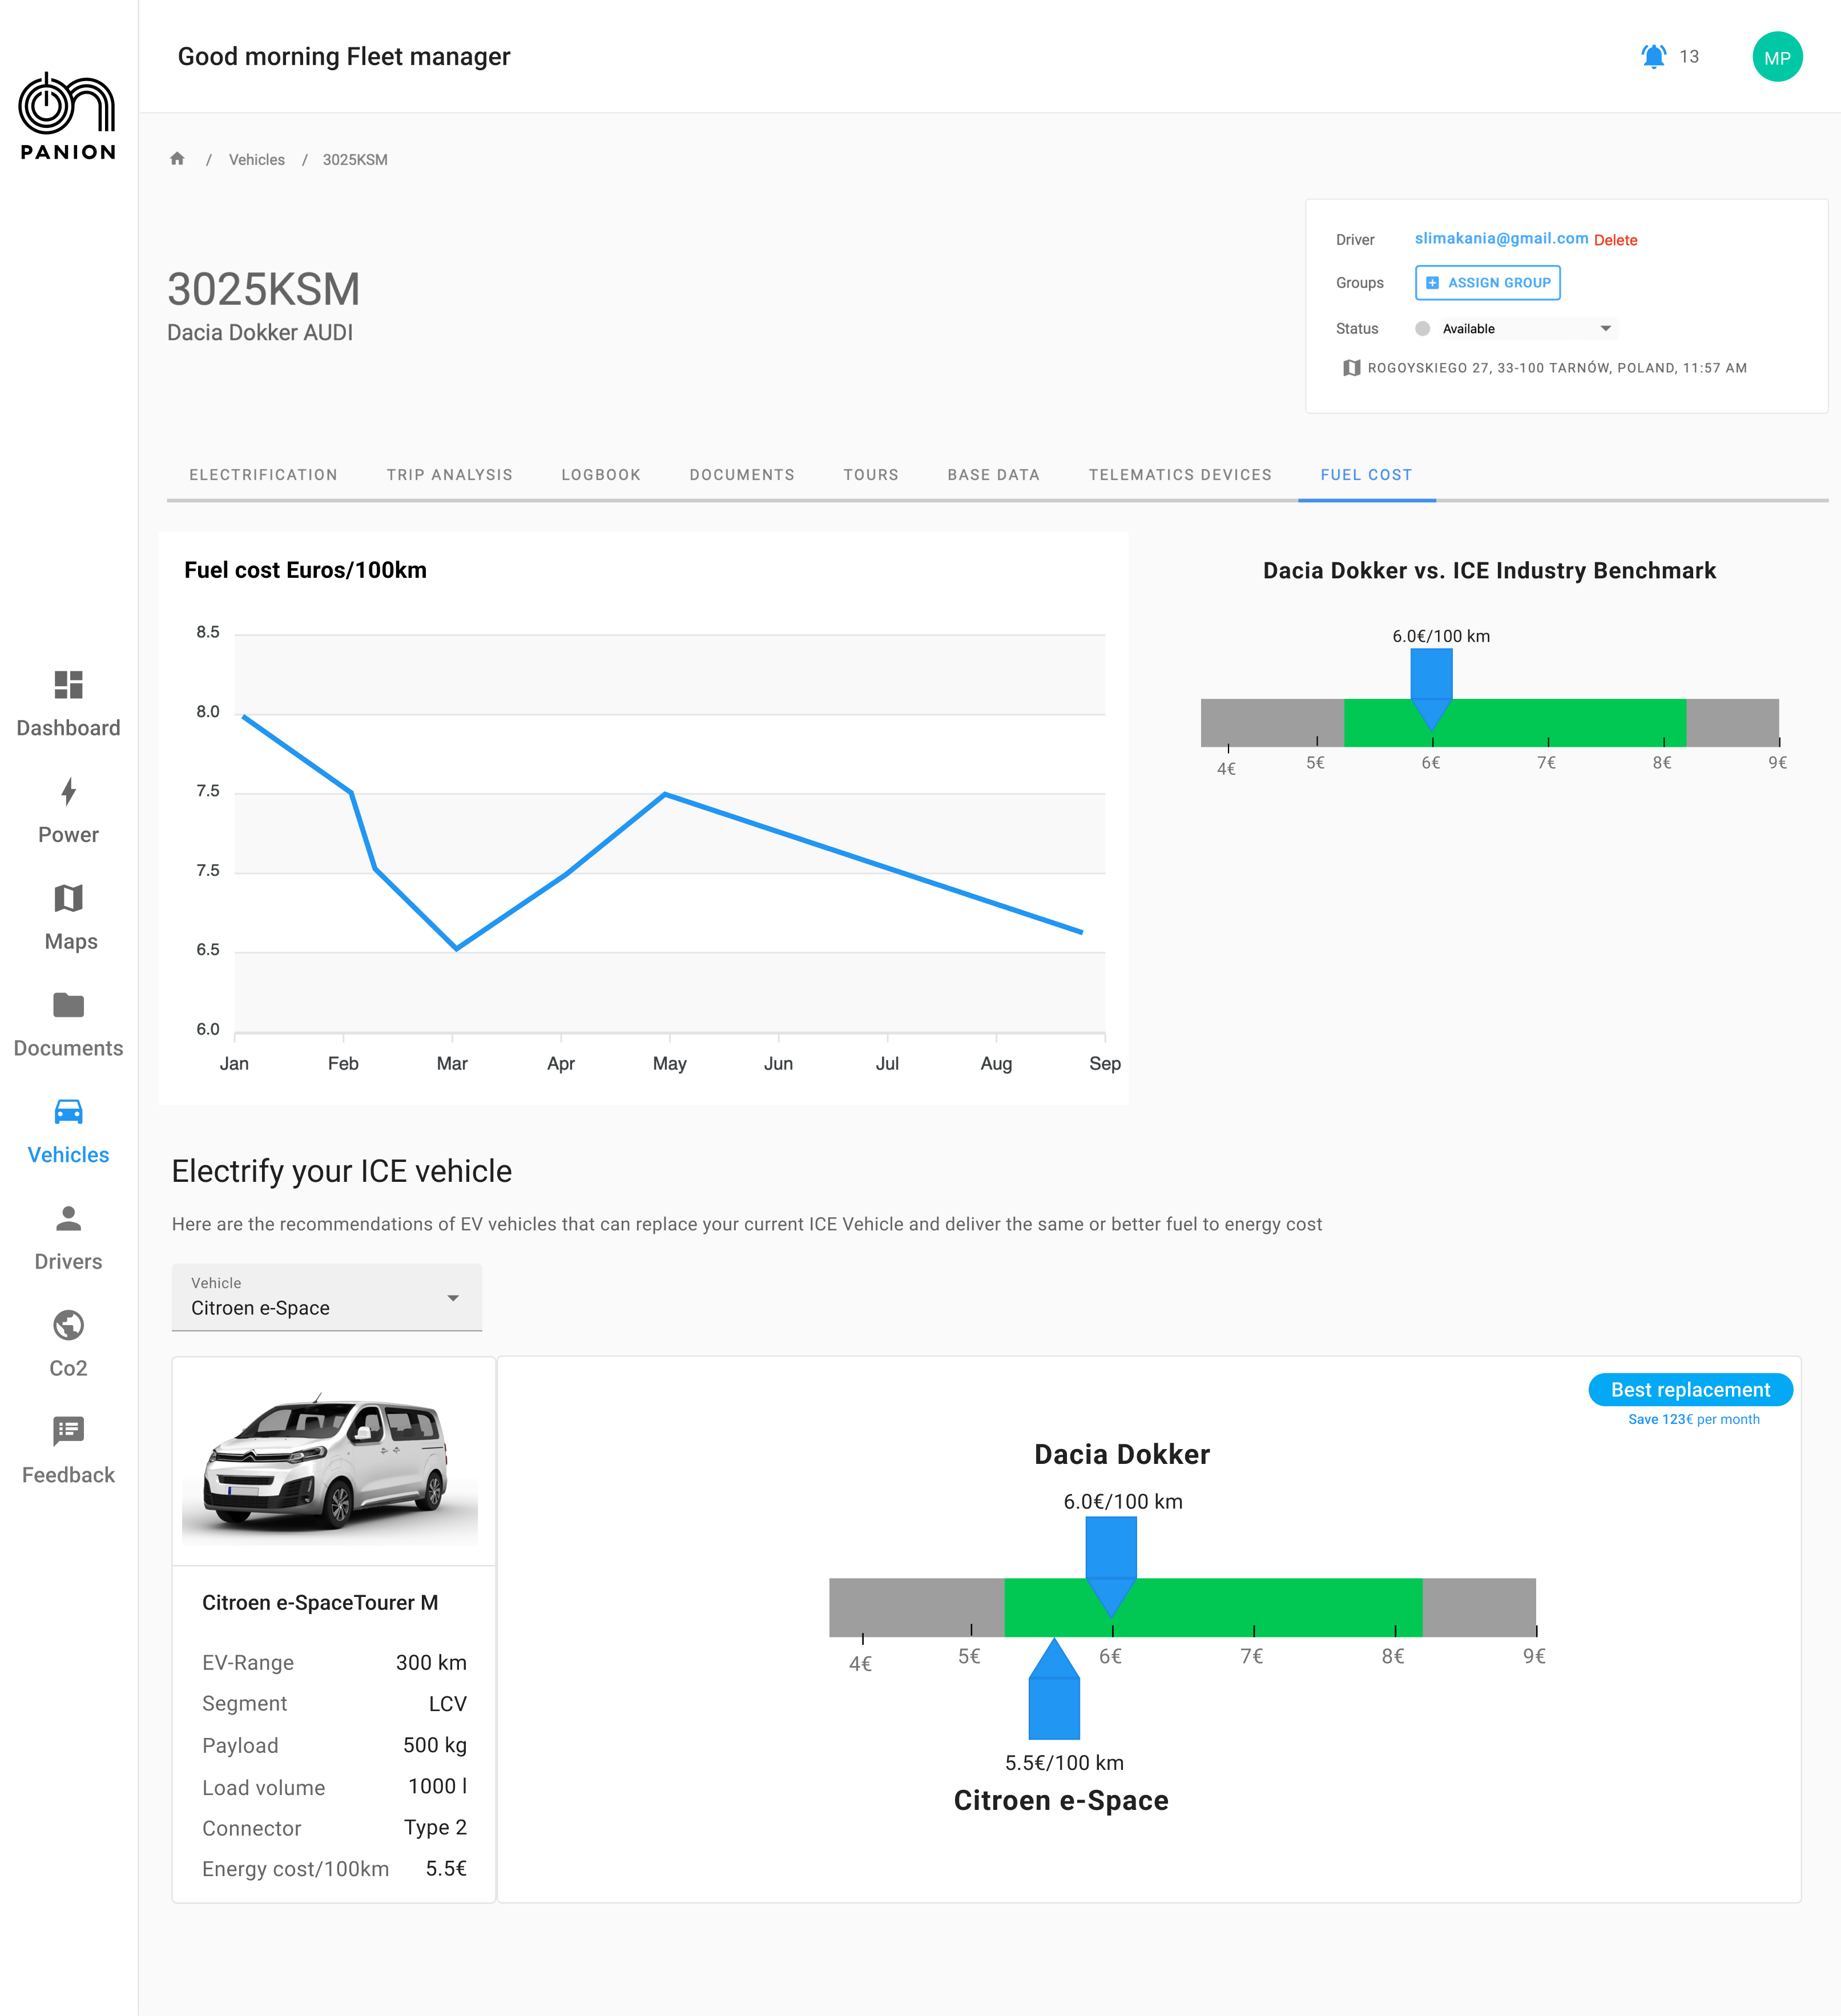Click driver email slimakania@gmail.com
The image size is (1841, 2016).
point(1501,238)
